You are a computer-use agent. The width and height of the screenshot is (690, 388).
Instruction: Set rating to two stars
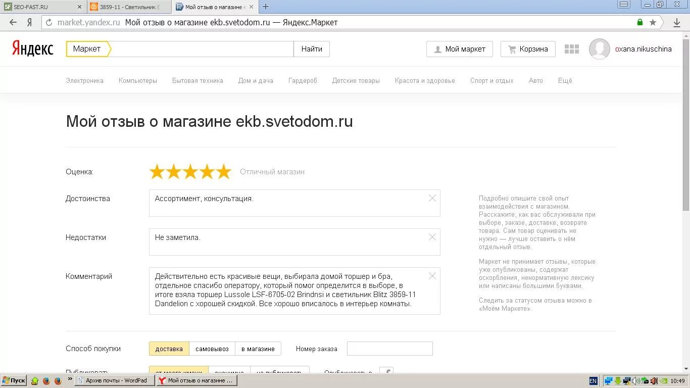pyautogui.click(x=174, y=172)
